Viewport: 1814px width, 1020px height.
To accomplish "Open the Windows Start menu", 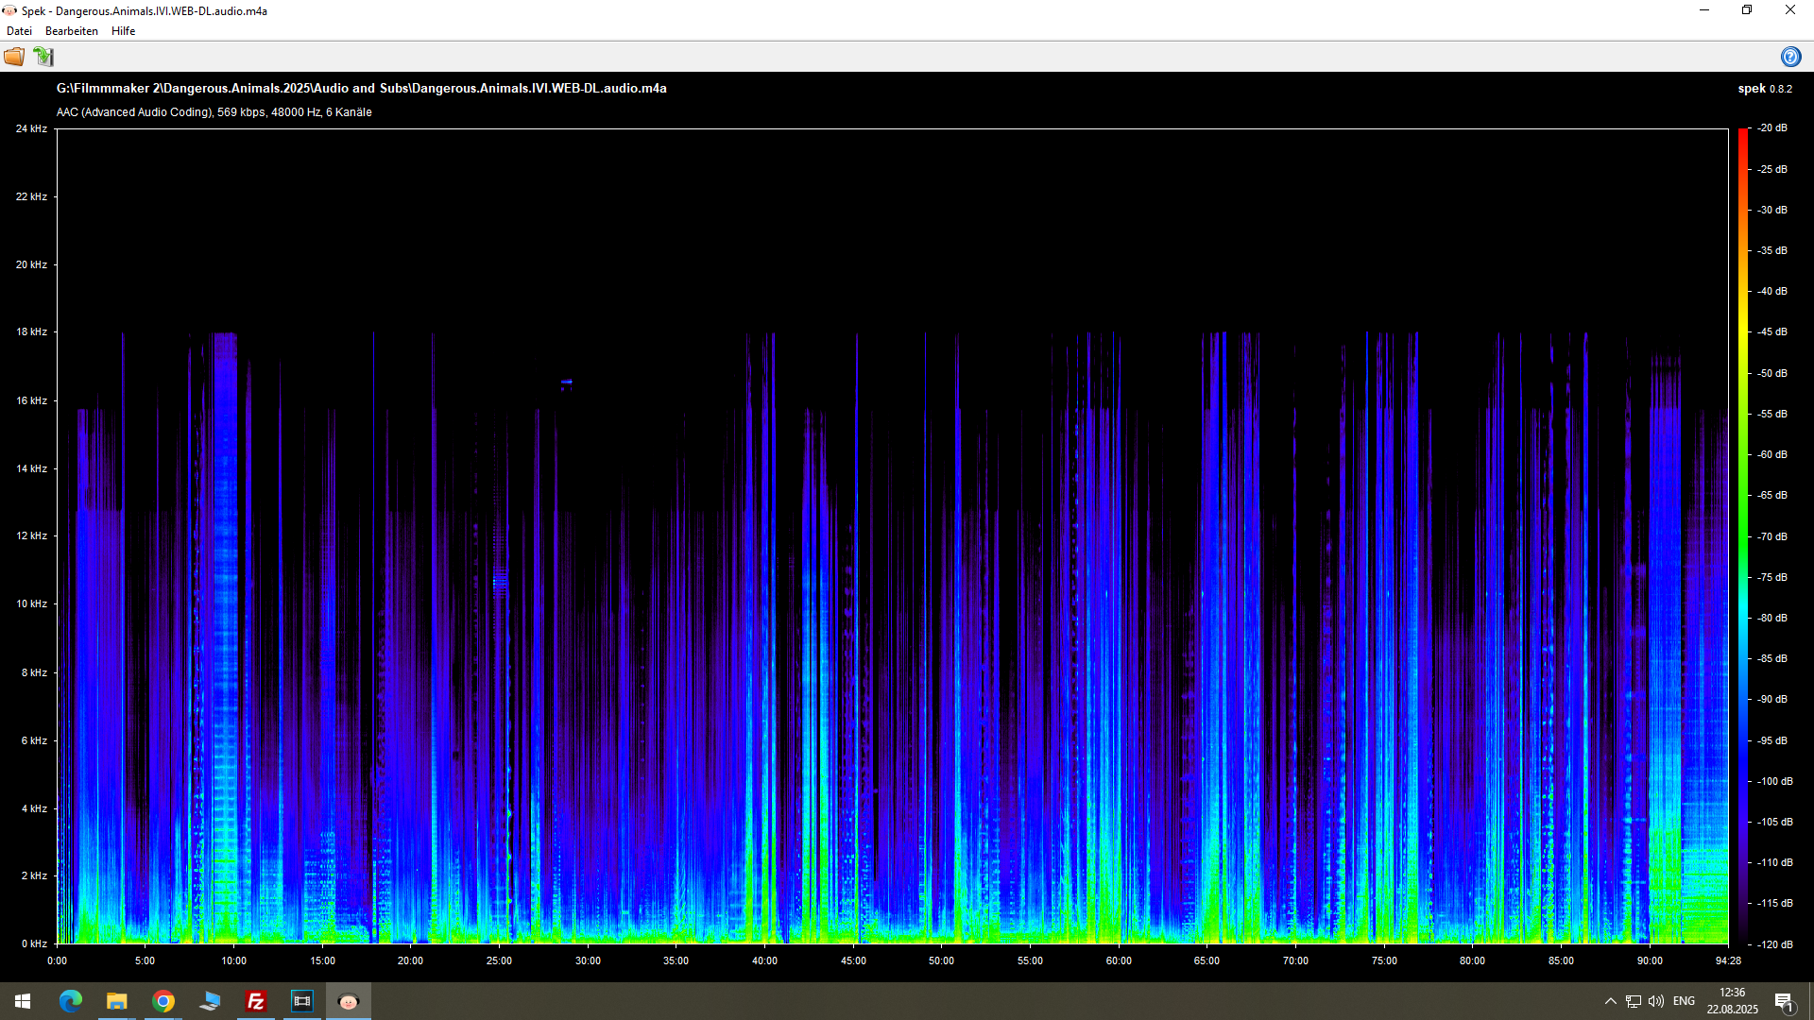I will point(23,1001).
